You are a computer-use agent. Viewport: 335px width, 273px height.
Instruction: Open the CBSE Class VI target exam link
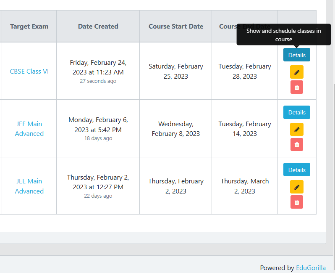[x=29, y=72]
